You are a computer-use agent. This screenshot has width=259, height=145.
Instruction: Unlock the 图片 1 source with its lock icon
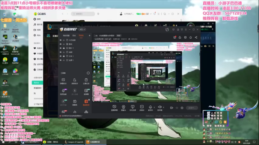(x=64, y=48)
